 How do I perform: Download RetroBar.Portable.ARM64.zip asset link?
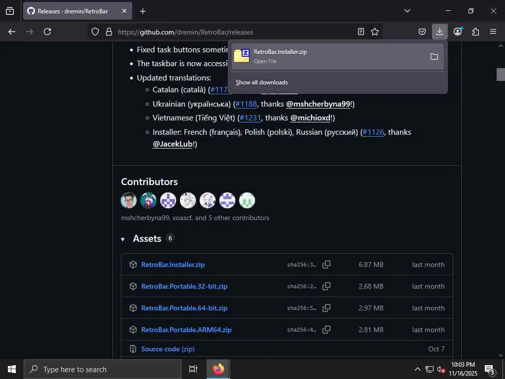point(186,330)
